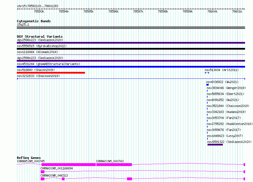This screenshot has width=253, height=182.
Task: Click the black nsv5556515 variant bar
Action: coord(131,49)
